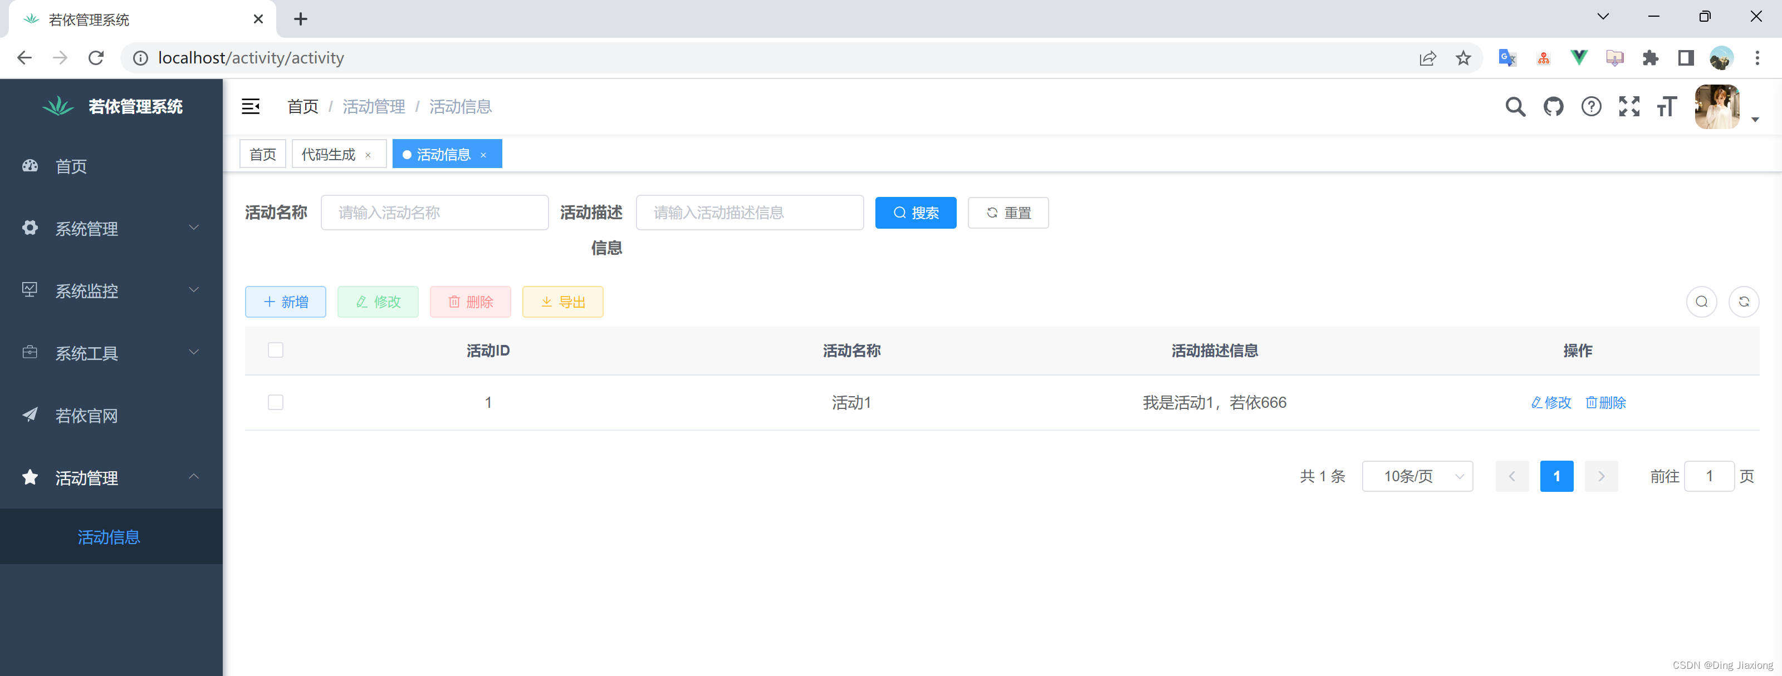Focus the 活动名称 input field
Image resolution: width=1782 pixels, height=676 pixels.
[x=434, y=213]
